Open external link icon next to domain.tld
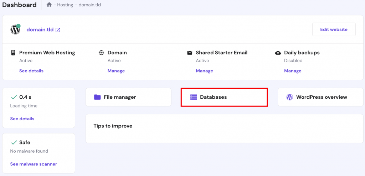 pos(58,30)
